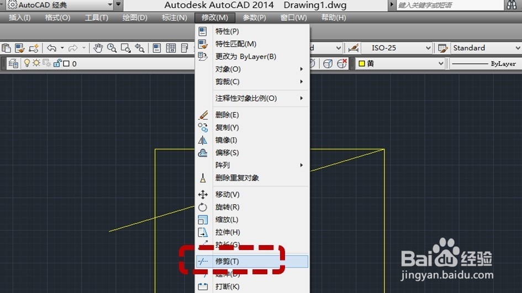Open the Redo history dropdown arrow
Image resolution: width=522 pixels, height=293 pixels.
[84, 48]
